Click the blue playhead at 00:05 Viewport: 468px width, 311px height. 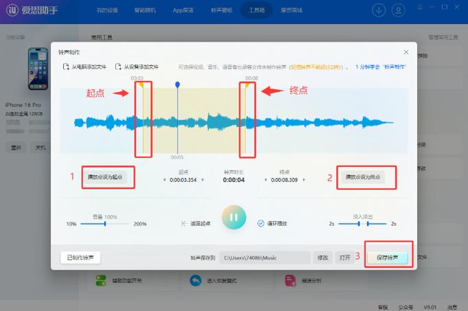178,84
